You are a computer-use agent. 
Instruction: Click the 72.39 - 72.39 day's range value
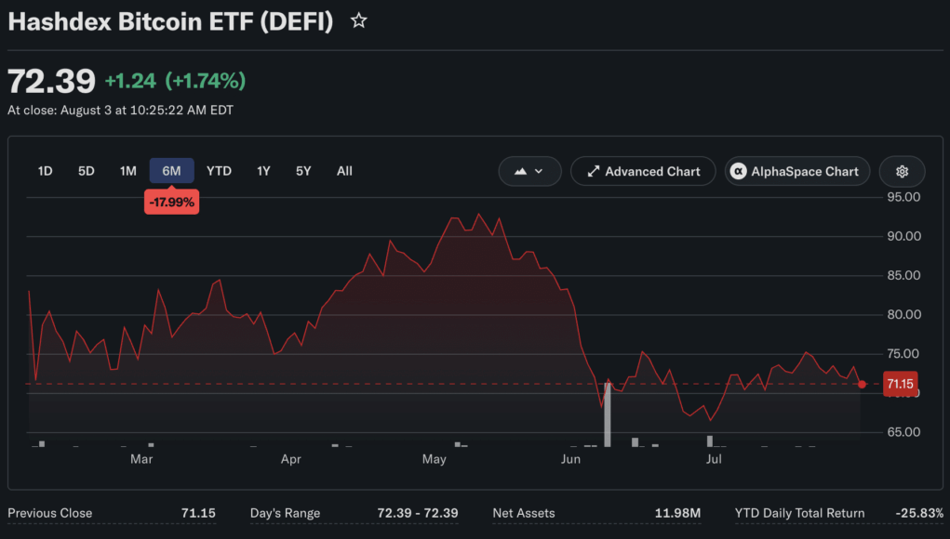point(418,513)
